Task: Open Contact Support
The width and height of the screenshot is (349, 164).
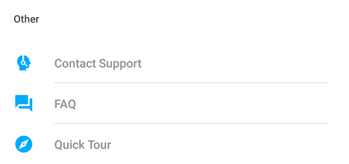Action: pos(174,63)
